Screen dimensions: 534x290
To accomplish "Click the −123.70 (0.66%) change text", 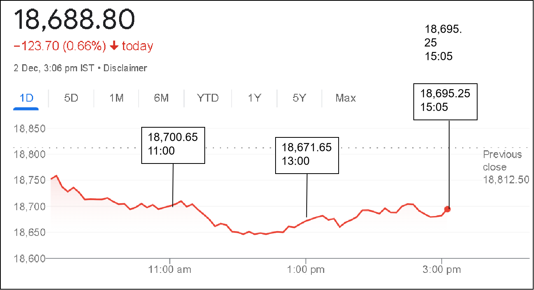I will pos(60,46).
